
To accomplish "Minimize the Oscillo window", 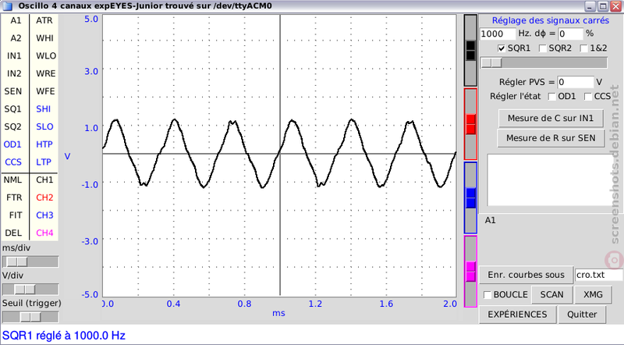I will tap(590, 6).
